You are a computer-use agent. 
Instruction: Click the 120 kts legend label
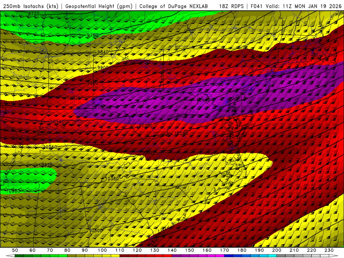pyautogui.click(x=137, y=250)
